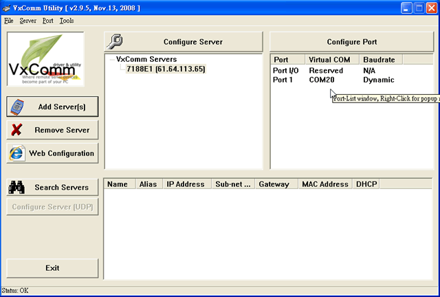Screen dimensions: 440x297
Task: Click the IP Address column header
Action: [x=186, y=184]
